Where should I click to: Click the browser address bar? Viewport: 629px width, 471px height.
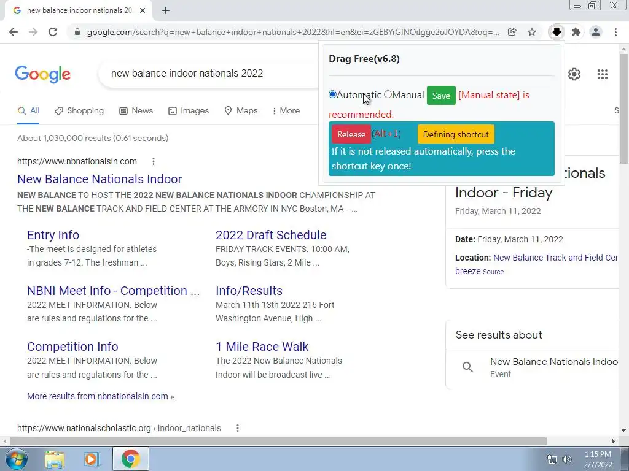293,32
